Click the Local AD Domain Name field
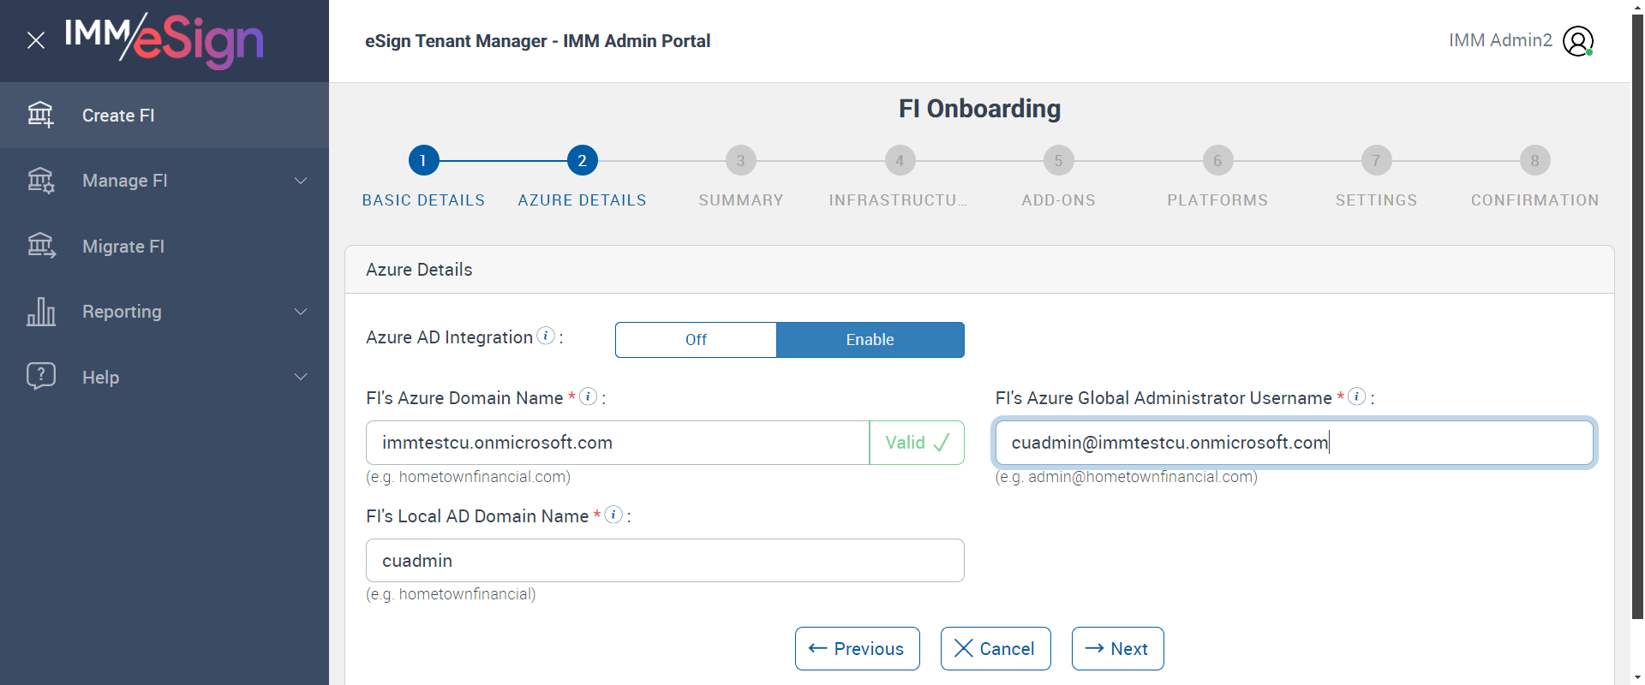This screenshot has height=685, width=1645. [x=664, y=561]
